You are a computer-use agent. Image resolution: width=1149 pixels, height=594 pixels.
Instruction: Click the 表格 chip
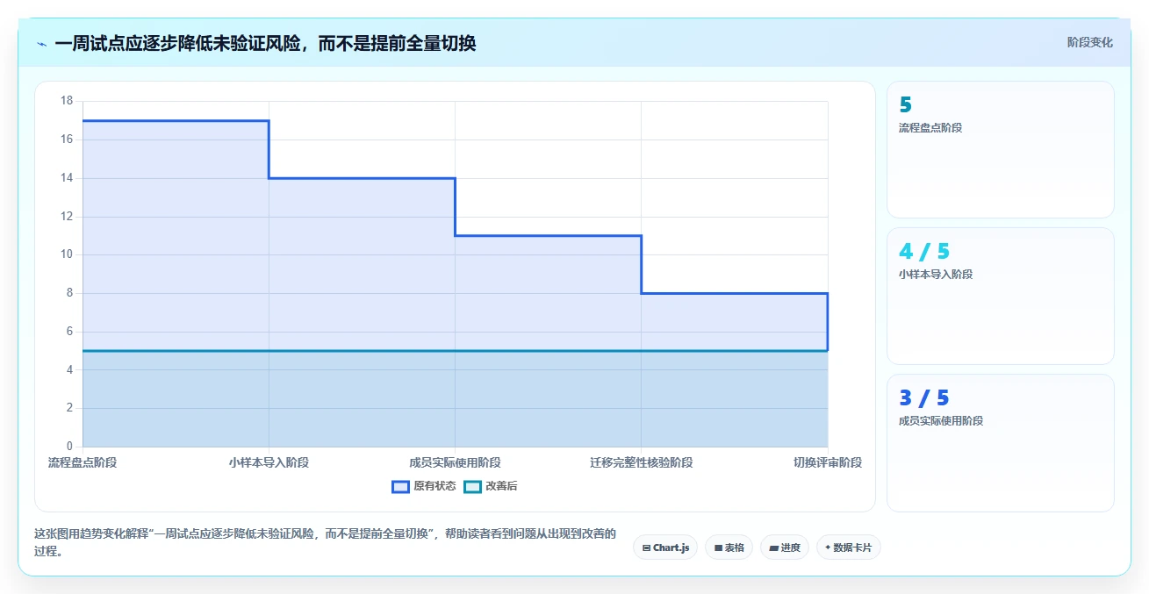coord(729,547)
